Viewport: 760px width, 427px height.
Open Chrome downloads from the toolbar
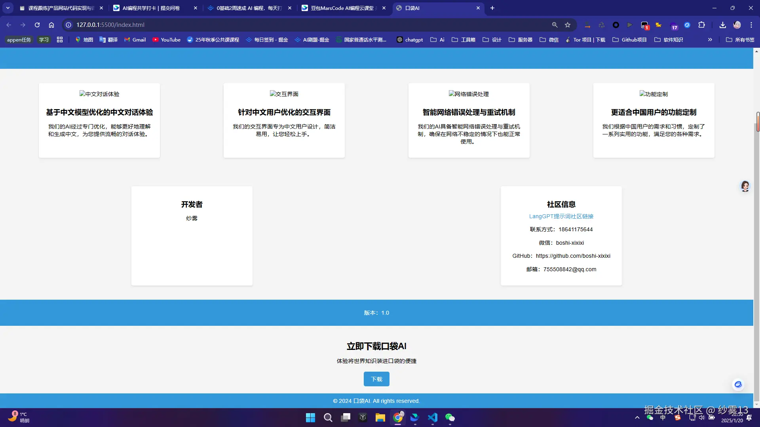722,25
